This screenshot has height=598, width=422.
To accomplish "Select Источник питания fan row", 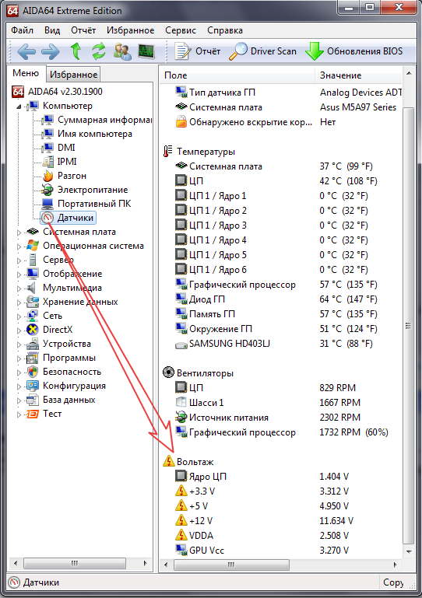I will pos(283,418).
